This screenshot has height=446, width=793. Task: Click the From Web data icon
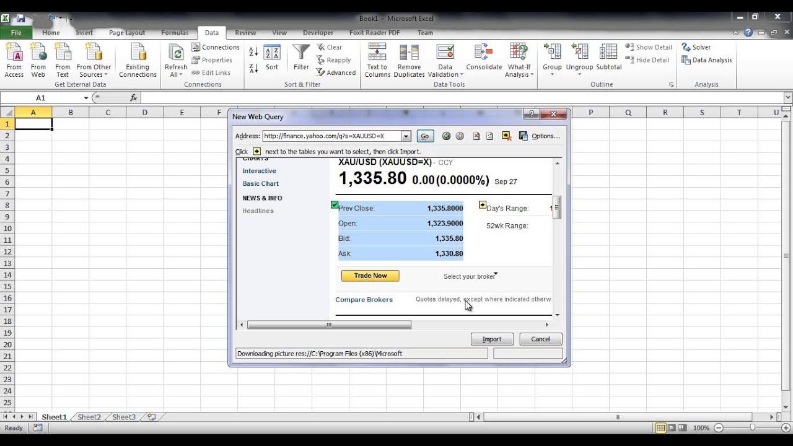[38, 60]
